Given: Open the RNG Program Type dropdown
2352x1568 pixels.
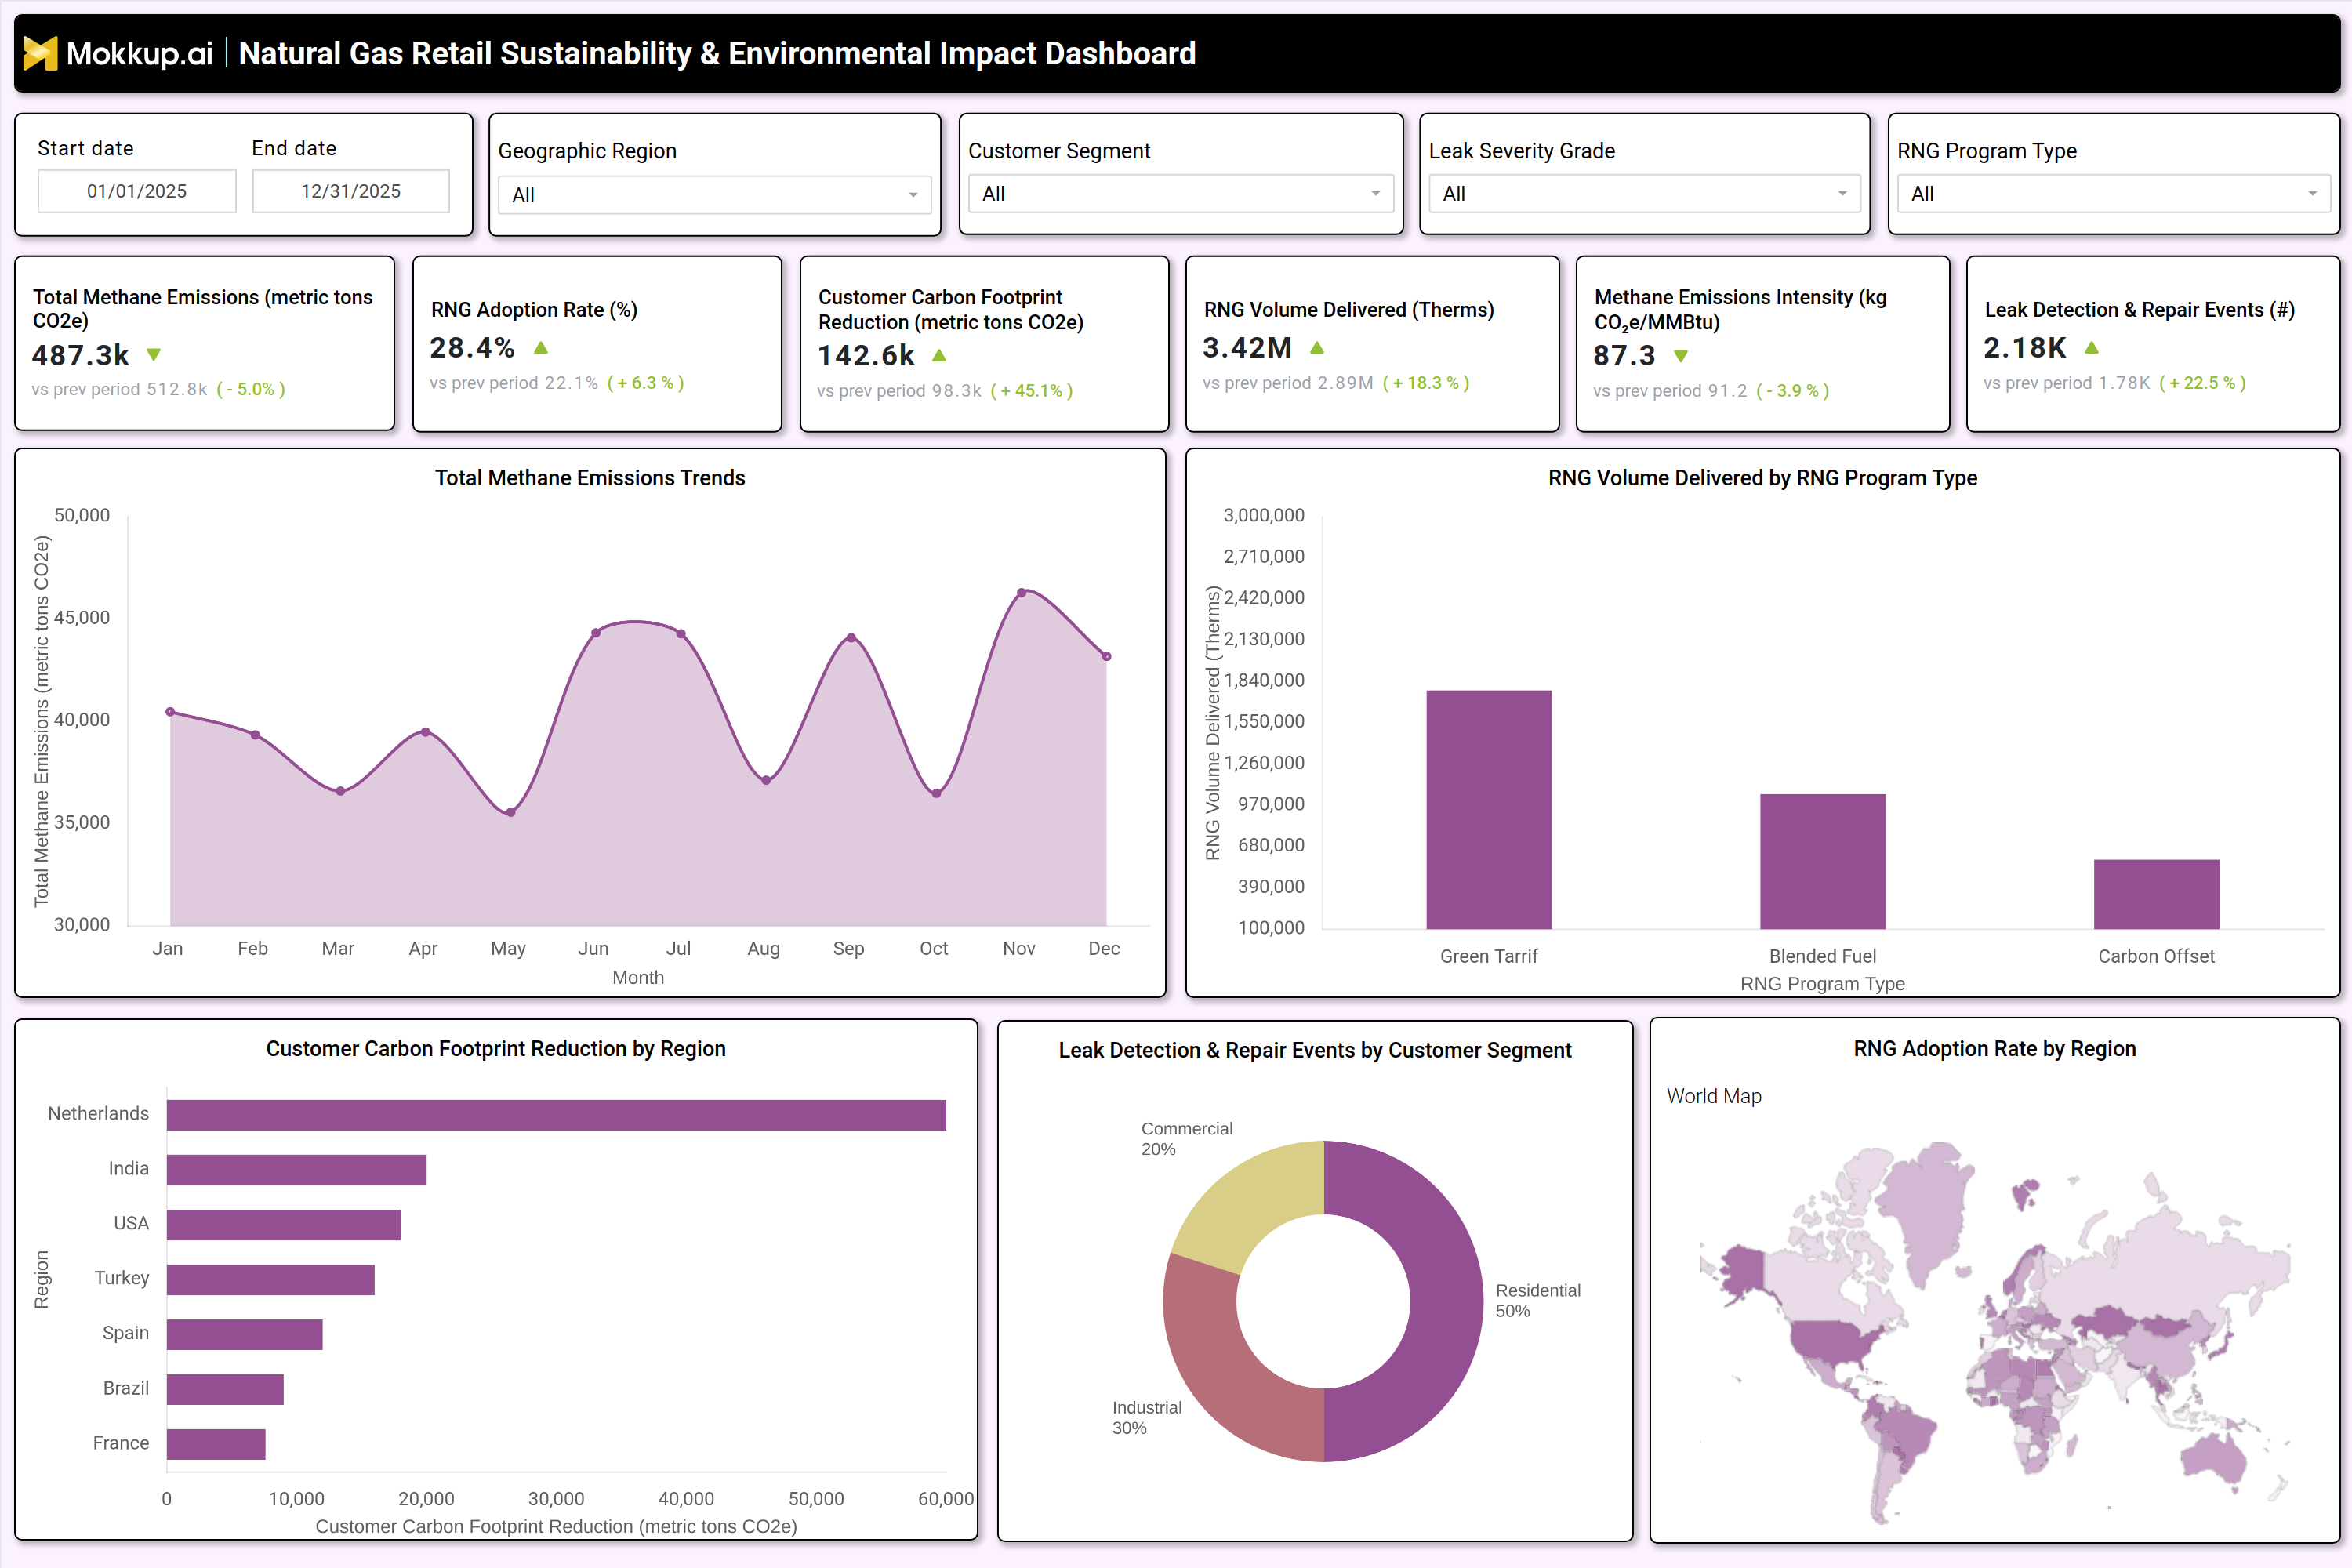Looking at the screenshot, I should pos(2113,194).
